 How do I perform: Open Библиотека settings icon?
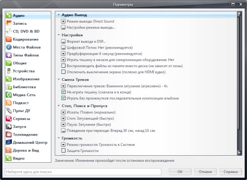pos(8,87)
